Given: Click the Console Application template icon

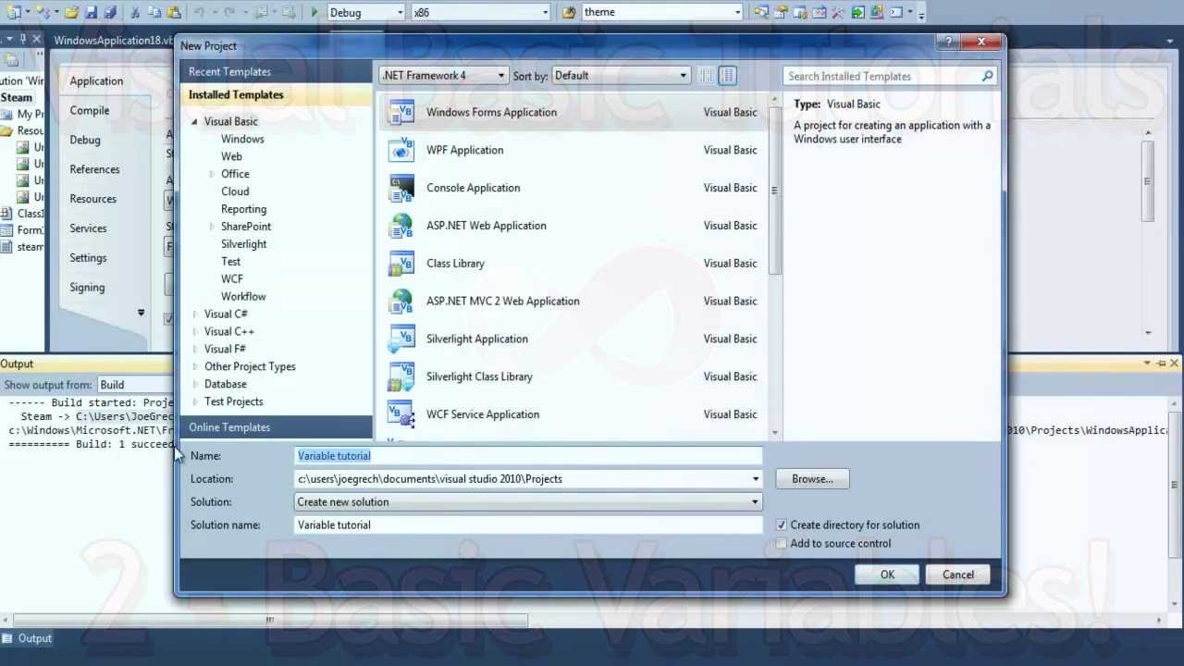Looking at the screenshot, I should click(401, 188).
